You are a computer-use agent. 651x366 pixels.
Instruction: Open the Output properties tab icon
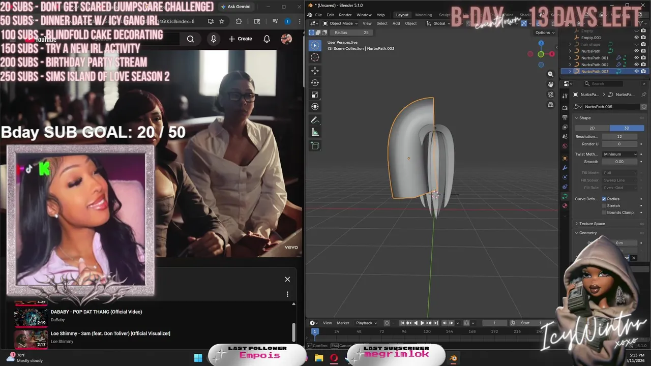[x=565, y=117]
